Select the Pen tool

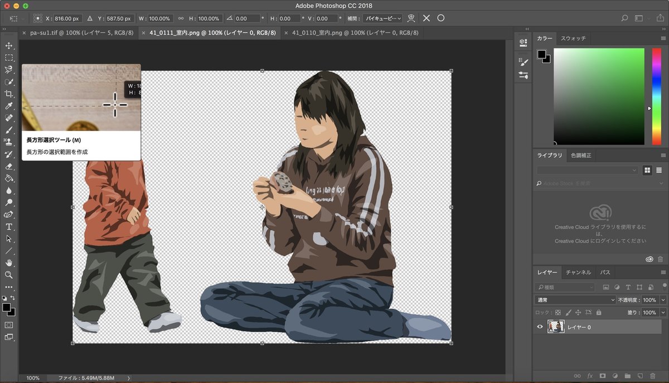click(9, 215)
